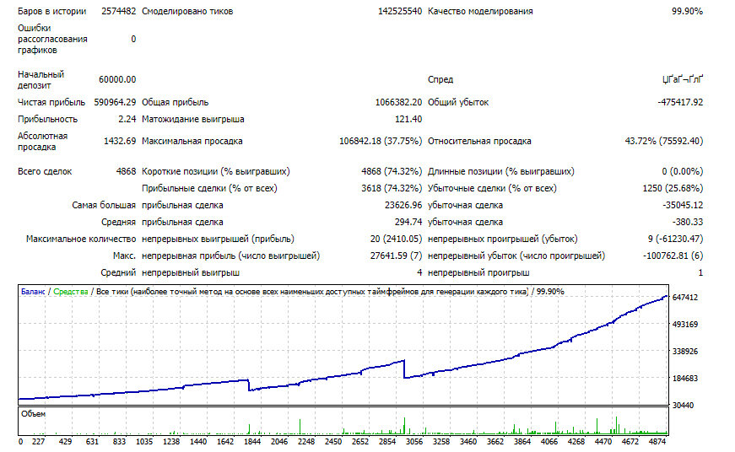Click the 'Спред' label

click(440, 79)
